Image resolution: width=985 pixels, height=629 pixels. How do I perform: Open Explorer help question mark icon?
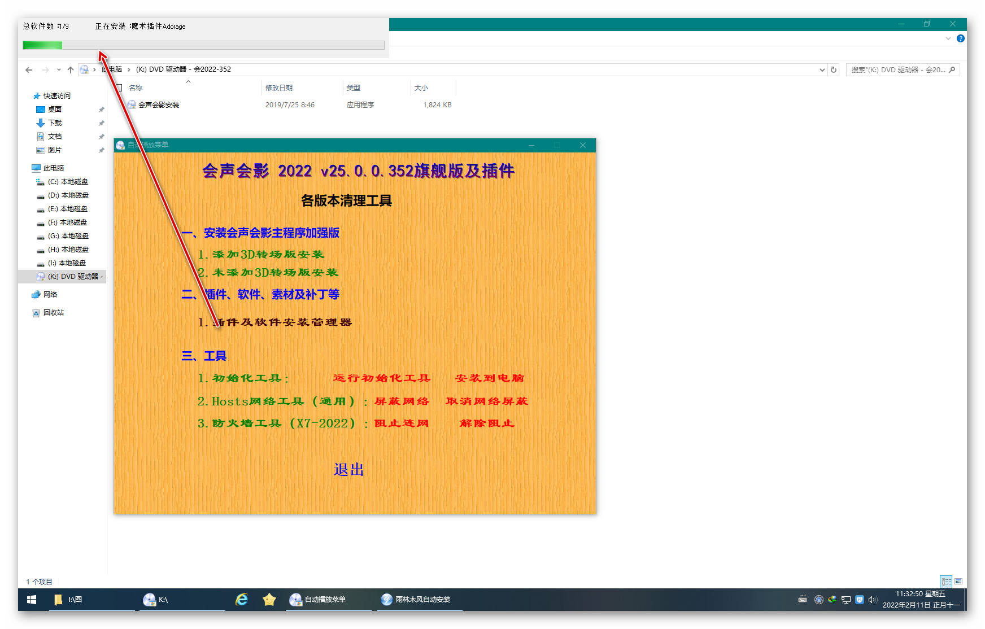[960, 38]
